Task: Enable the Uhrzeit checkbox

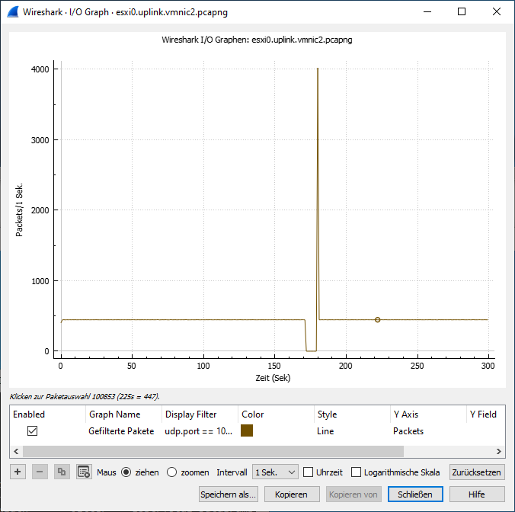Action: [x=308, y=472]
